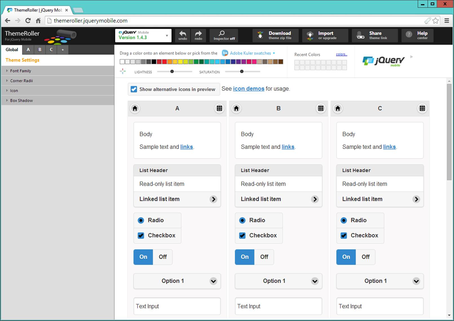Image resolution: width=454 pixels, height=321 pixels.
Task: Click arrow icon on swatch C Linked list item
Action: [416, 199]
